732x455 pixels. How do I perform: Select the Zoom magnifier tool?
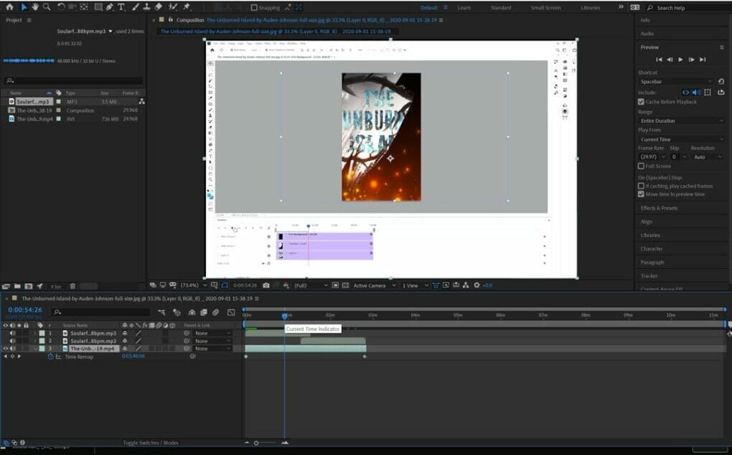[x=47, y=6]
